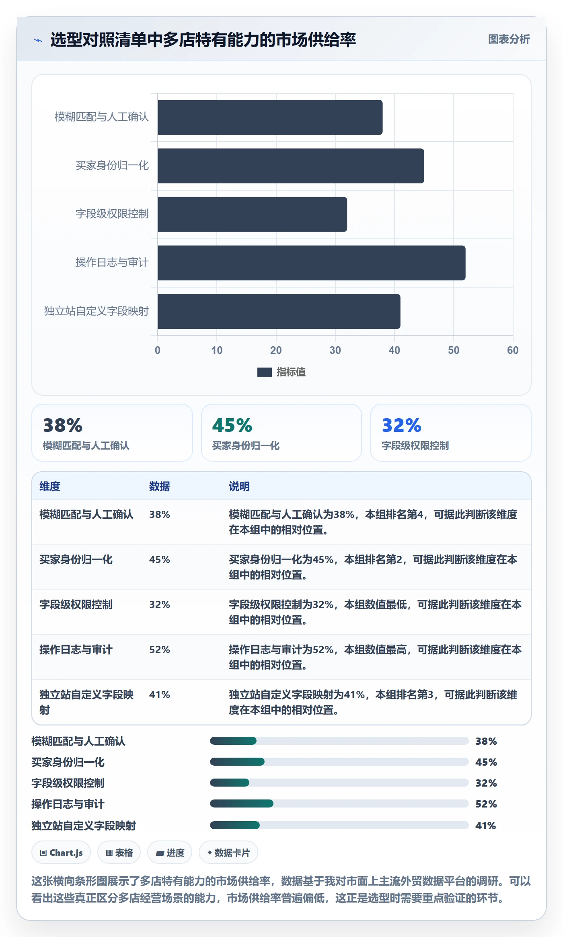563x937 pixels.
Task: Select the 进度 tag chip
Action: 170,853
